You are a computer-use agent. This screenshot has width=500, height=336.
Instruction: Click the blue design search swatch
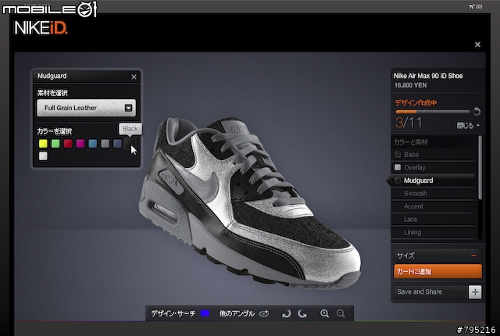[x=205, y=313]
